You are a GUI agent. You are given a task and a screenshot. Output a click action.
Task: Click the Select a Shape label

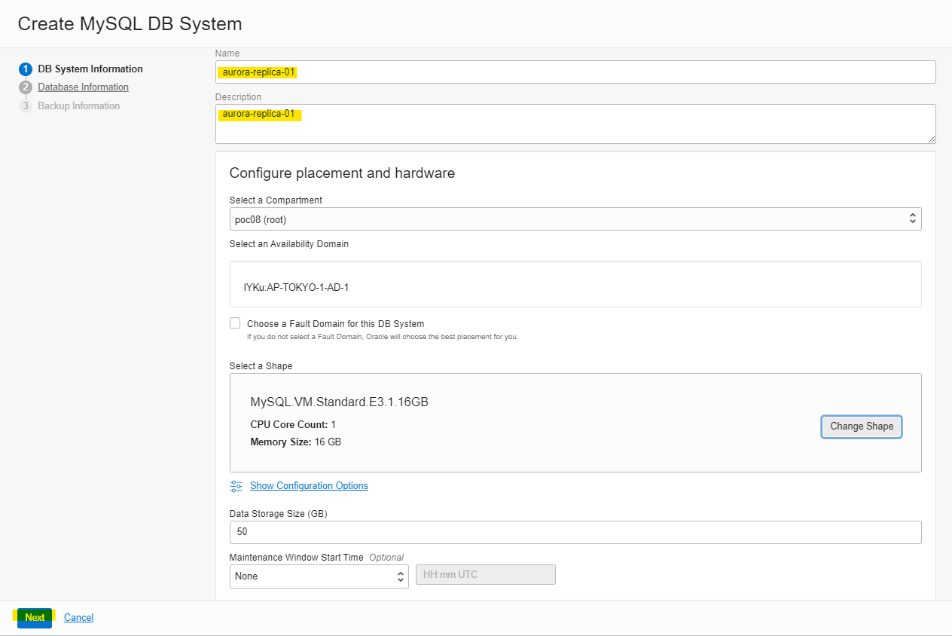point(261,366)
